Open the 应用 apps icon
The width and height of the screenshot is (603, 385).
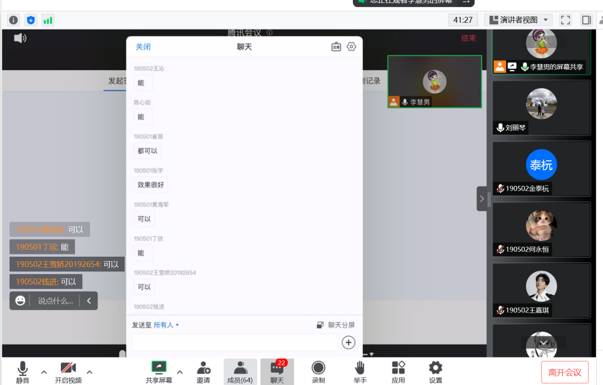(x=398, y=371)
